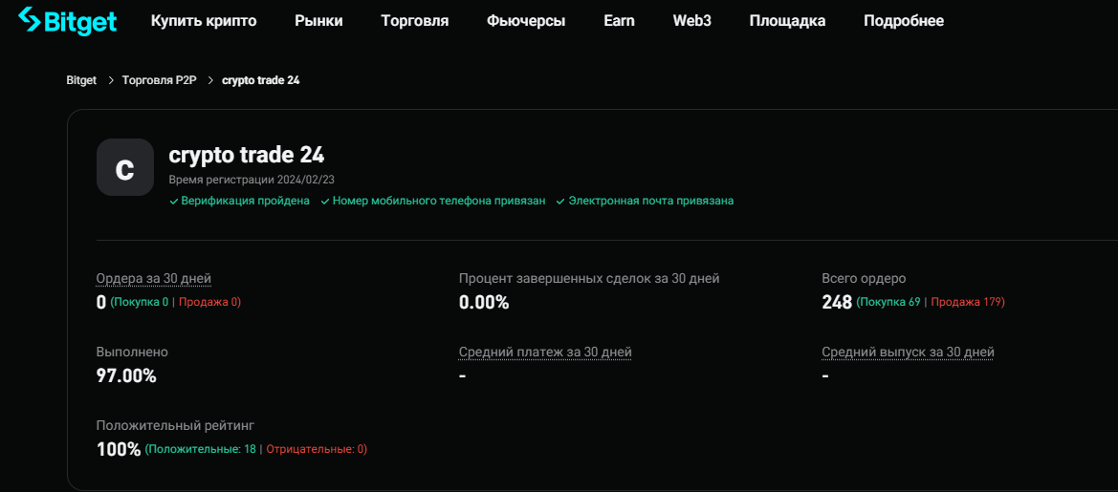Open the Купить крипто menu
The image size is (1118, 492).
click(x=204, y=21)
